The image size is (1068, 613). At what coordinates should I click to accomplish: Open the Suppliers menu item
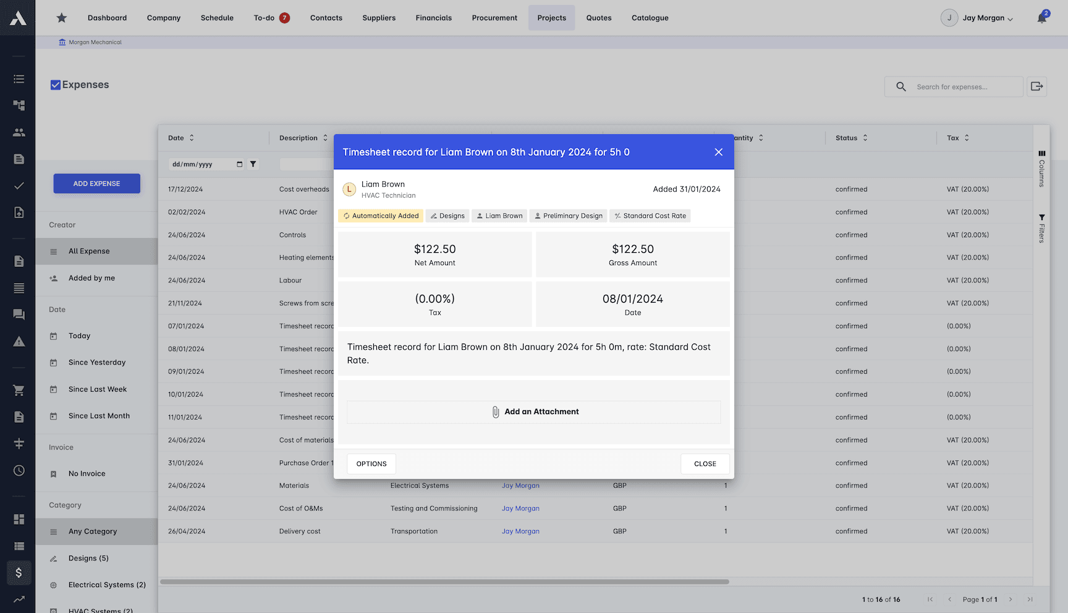pyautogui.click(x=379, y=17)
